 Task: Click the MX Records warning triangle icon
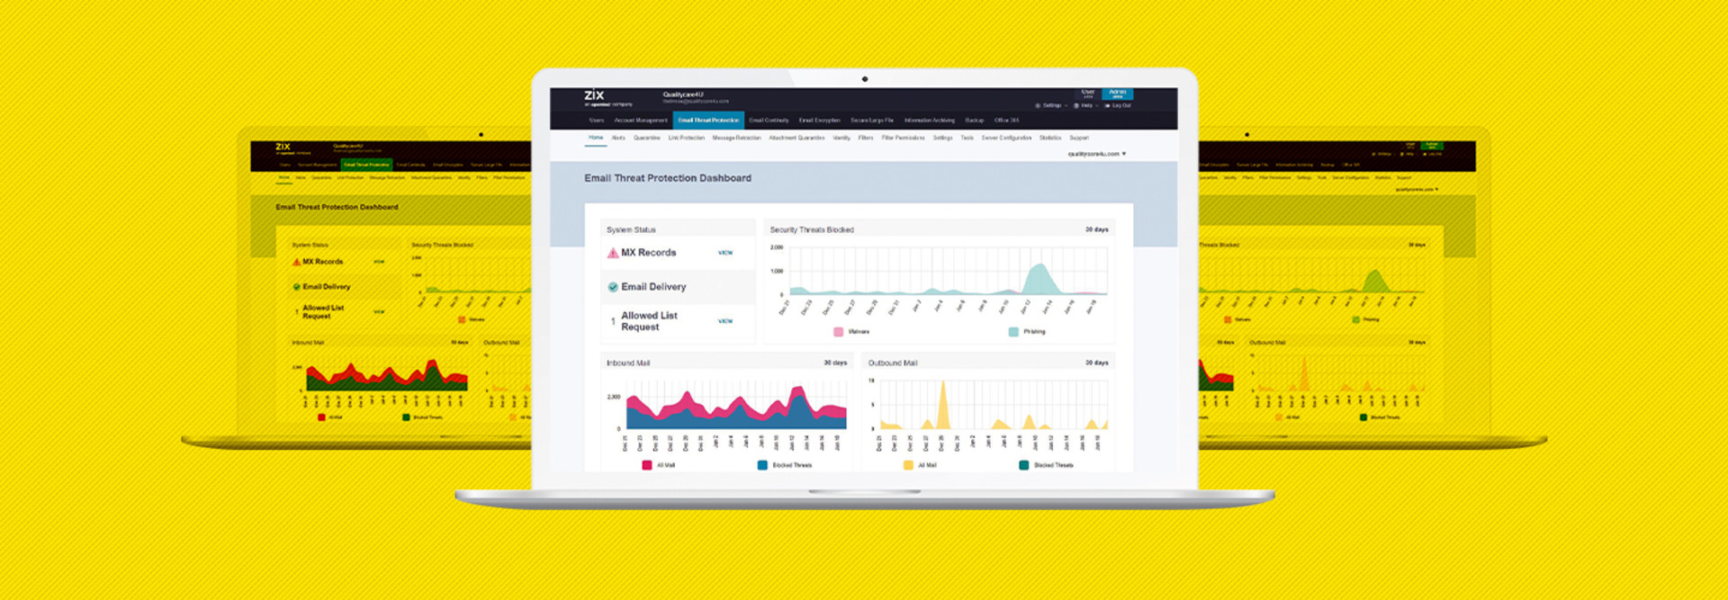coord(613,253)
